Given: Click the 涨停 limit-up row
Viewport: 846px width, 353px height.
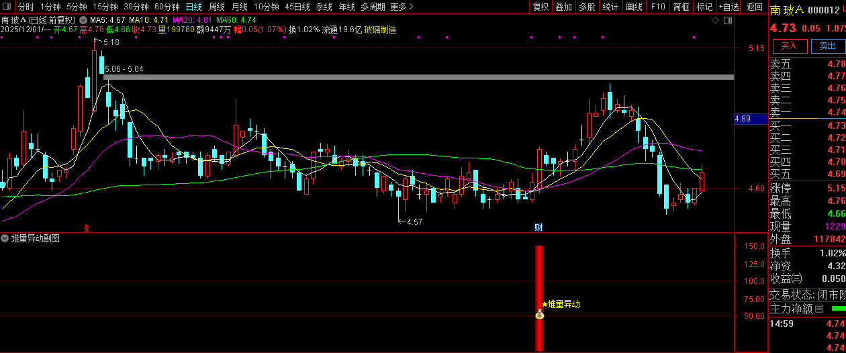Looking at the screenshot, I should [x=807, y=188].
